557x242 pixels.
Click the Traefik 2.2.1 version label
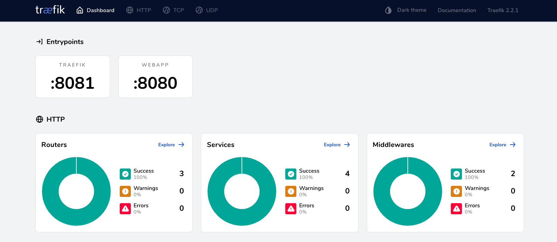point(503,10)
